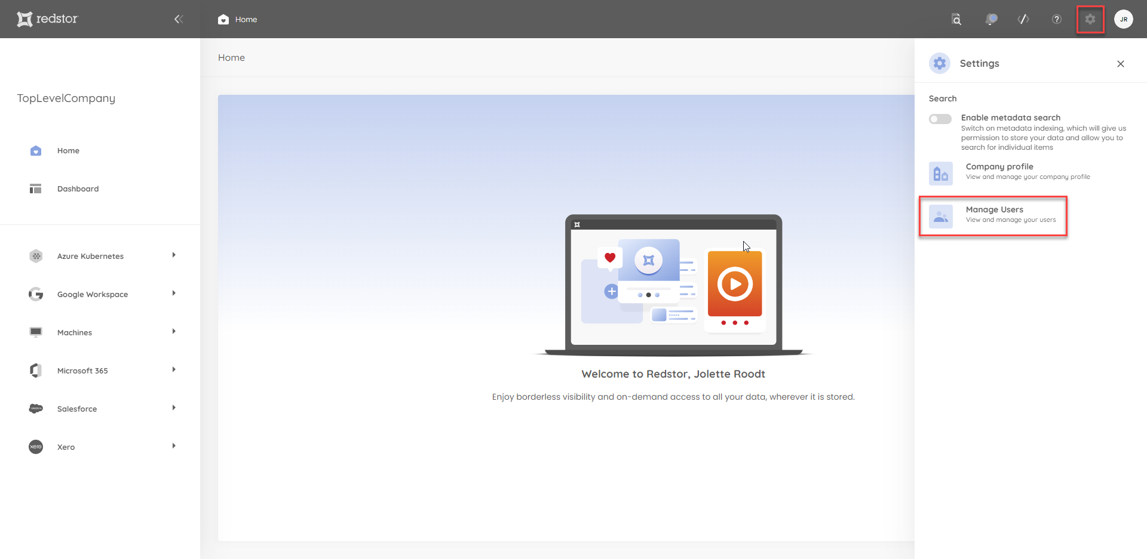Click the Search section label
The image size is (1147, 559).
tap(943, 98)
